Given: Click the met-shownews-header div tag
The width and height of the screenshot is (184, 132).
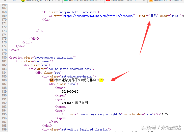Looking at the screenshot, I should pos(69,76).
